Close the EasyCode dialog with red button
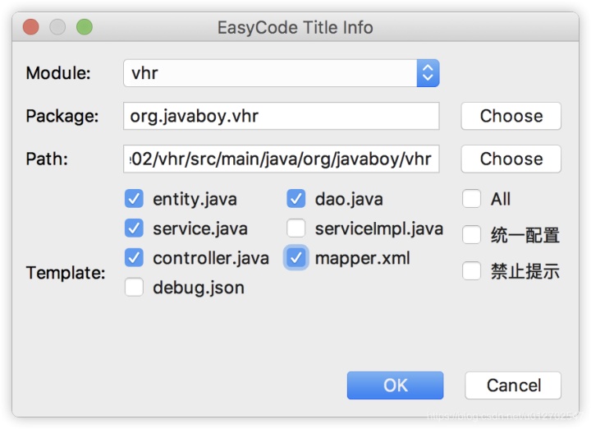The image size is (591, 429). coord(31,27)
